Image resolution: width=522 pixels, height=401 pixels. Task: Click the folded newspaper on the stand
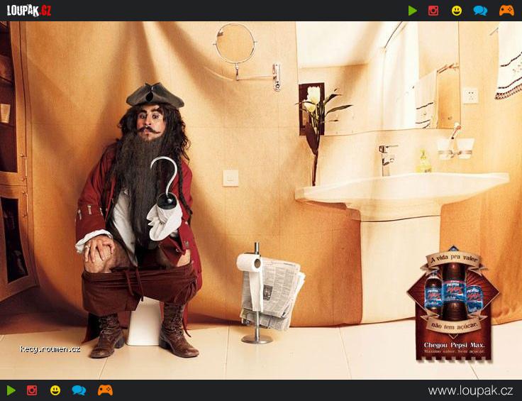pyautogui.click(x=277, y=291)
